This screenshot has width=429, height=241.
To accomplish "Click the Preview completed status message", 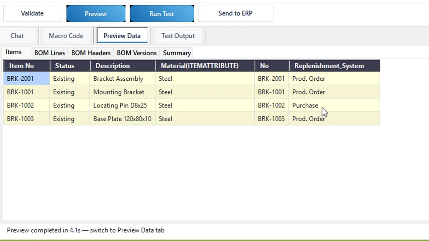I will coord(86,230).
